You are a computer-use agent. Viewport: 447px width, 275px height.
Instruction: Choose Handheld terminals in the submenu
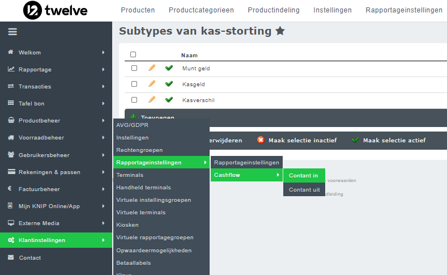coord(143,188)
